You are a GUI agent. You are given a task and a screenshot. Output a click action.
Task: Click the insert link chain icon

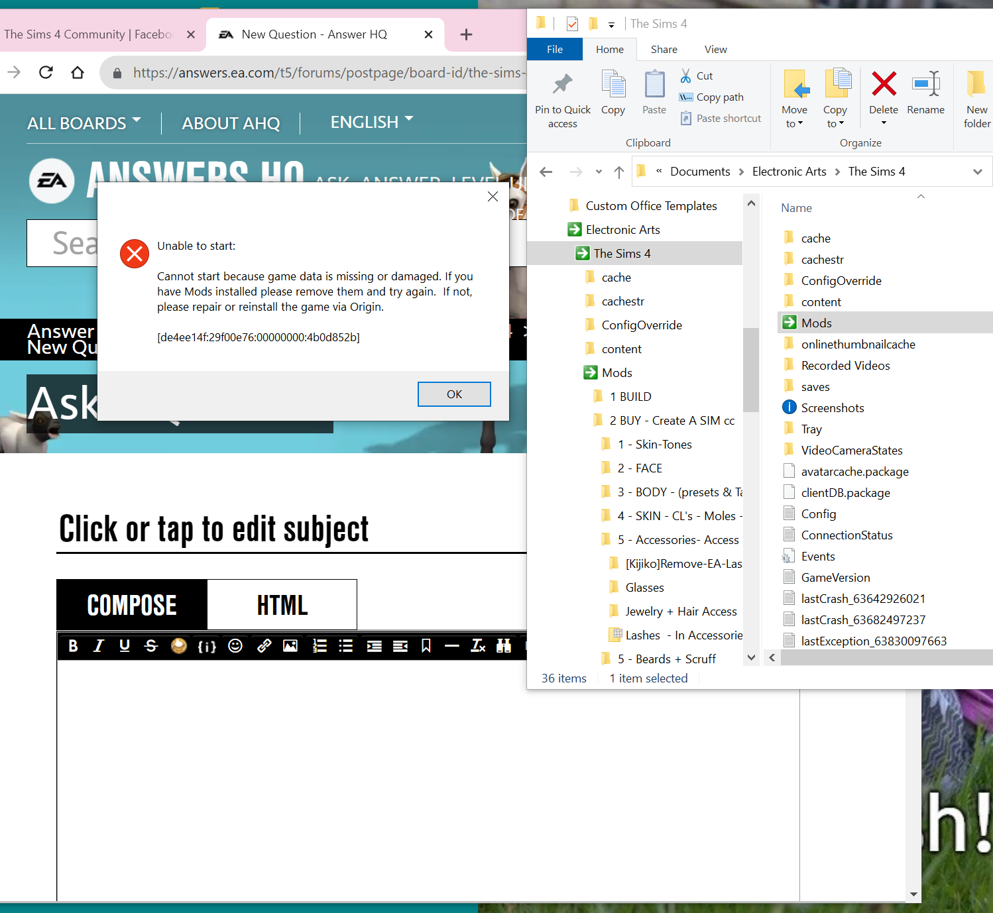pyautogui.click(x=264, y=646)
